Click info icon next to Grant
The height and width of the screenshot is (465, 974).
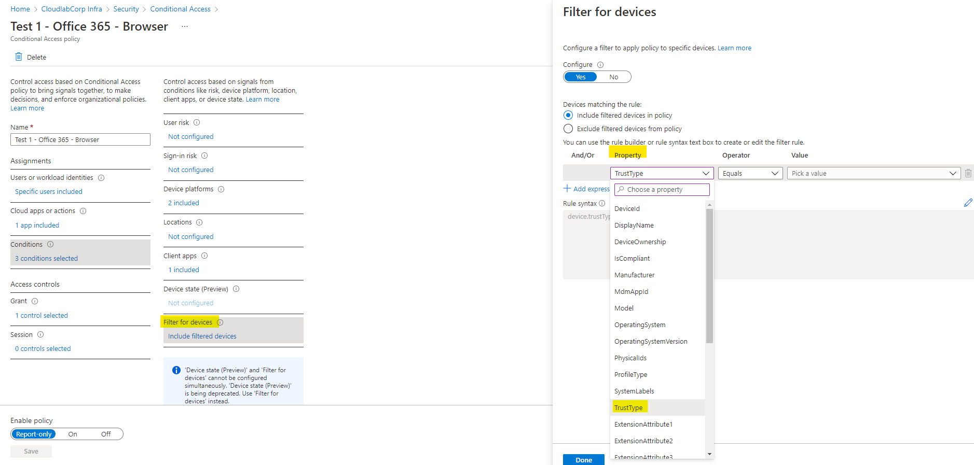[x=35, y=301]
